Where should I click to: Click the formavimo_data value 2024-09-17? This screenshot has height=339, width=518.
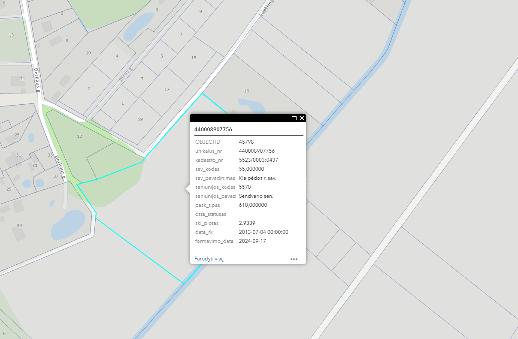(252, 241)
